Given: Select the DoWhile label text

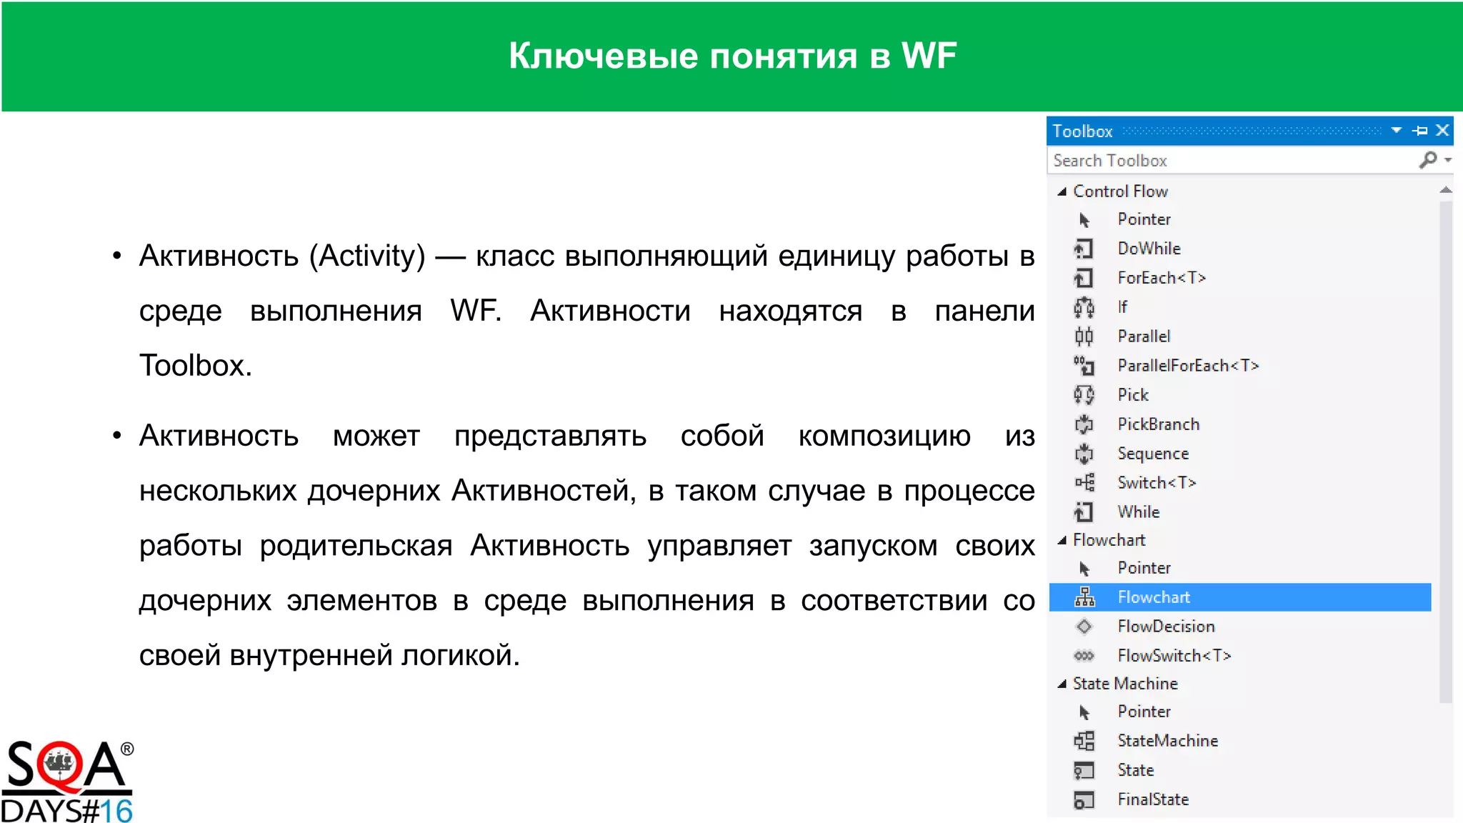Looking at the screenshot, I should tap(1149, 249).
